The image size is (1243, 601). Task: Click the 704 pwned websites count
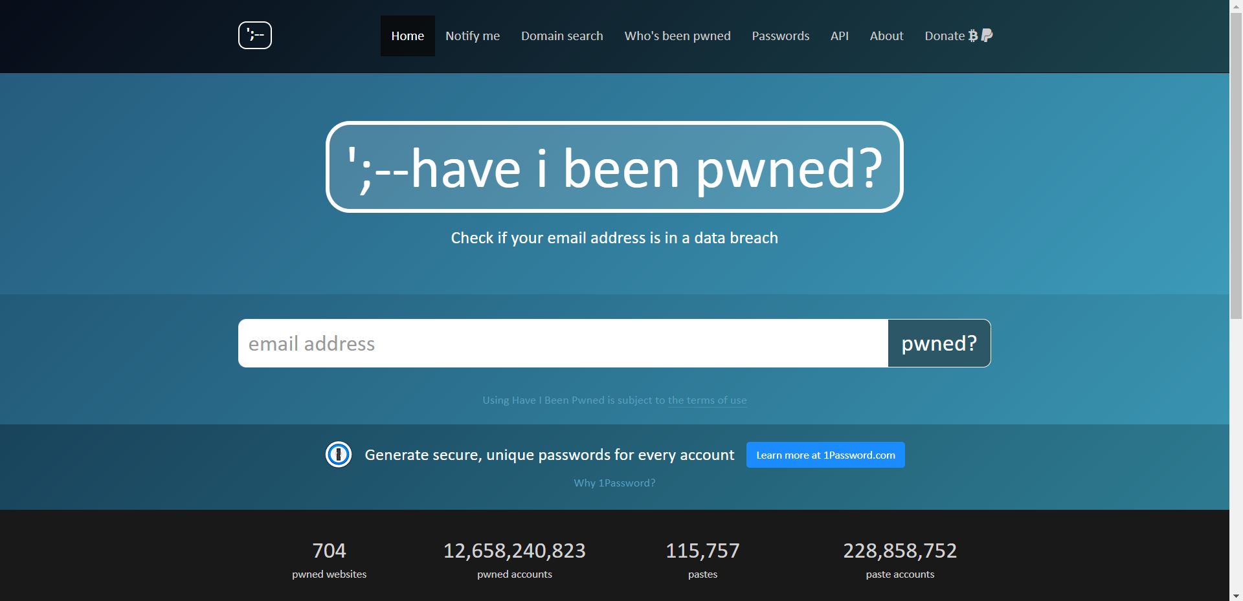pyautogui.click(x=329, y=551)
